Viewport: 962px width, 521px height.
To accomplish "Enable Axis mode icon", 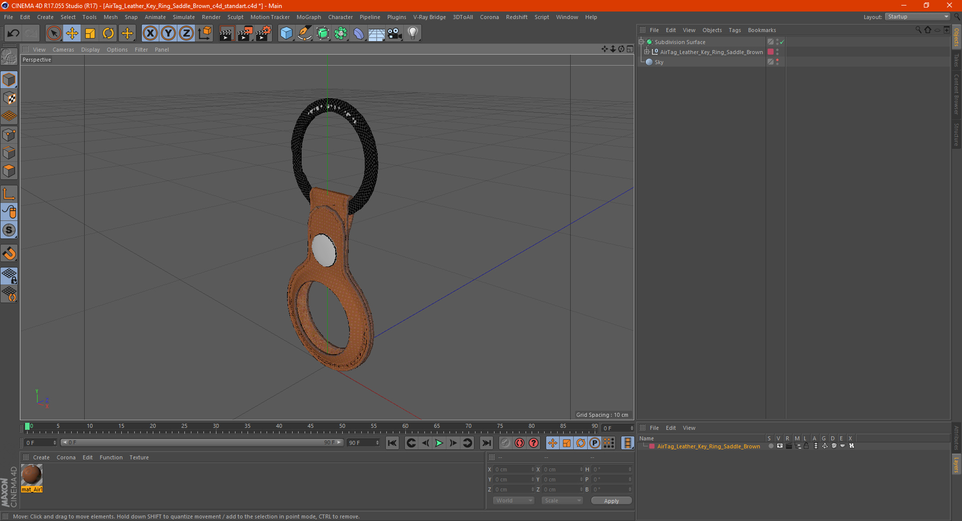I will pos(9,194).
